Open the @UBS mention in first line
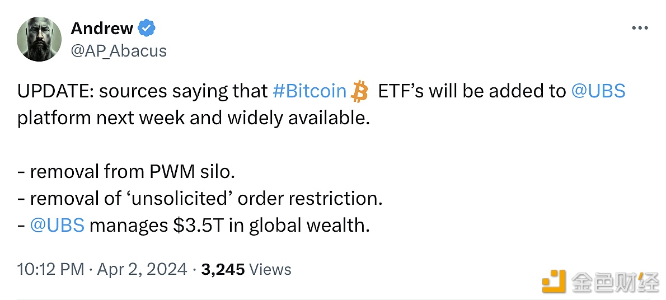This screenshot has width=666, height=300. click(x=598, y=91)
